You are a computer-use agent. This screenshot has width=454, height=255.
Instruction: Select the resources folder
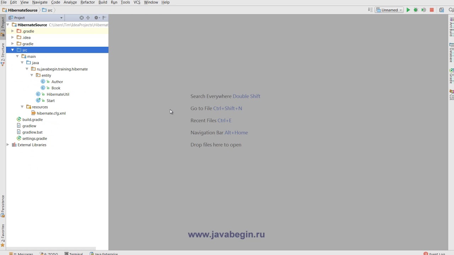[x=40, y=107]
